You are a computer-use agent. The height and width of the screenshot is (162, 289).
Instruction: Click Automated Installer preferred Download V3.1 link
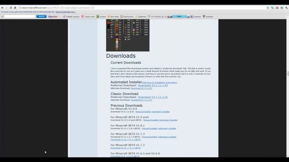pos(153,85)
